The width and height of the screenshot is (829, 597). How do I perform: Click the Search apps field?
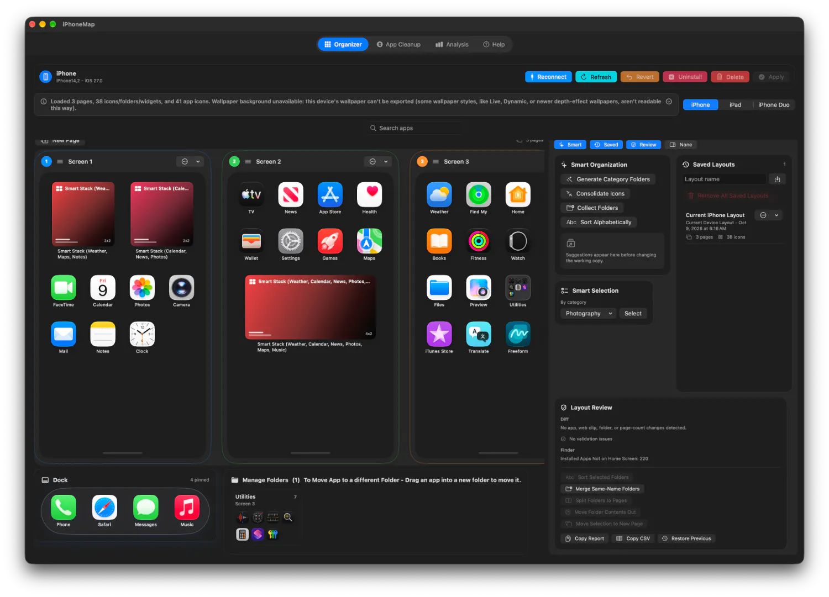pos(414,128)
